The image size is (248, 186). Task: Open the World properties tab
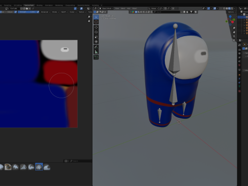click(x=239, y=66)
